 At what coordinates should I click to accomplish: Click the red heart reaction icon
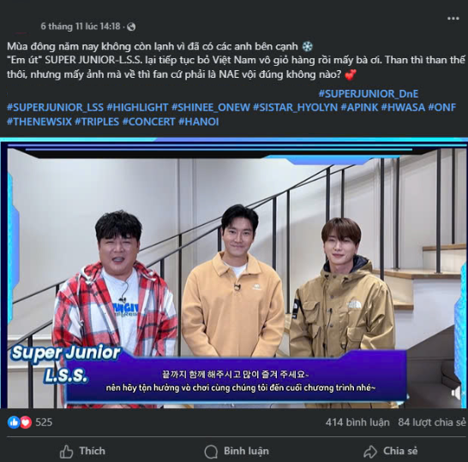26,422
